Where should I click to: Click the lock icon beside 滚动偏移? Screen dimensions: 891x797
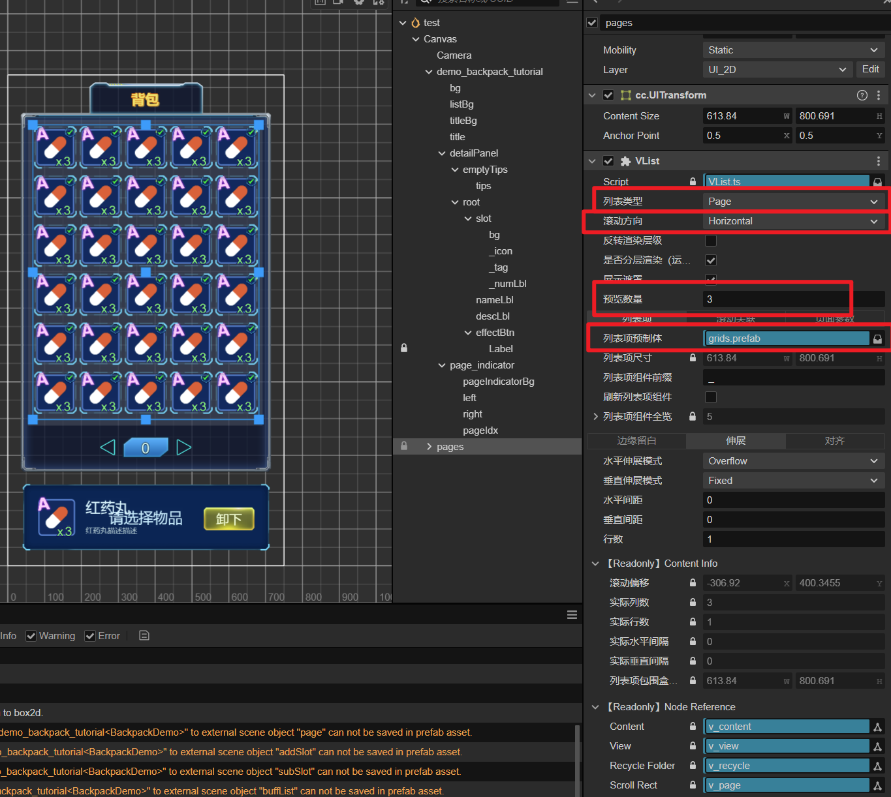pyautogui.click(x=693, y=583)
